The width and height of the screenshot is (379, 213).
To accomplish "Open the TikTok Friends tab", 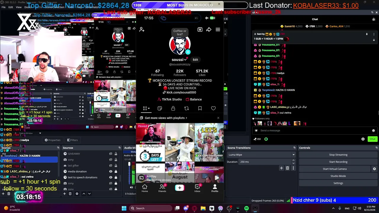I will [162, 188].
